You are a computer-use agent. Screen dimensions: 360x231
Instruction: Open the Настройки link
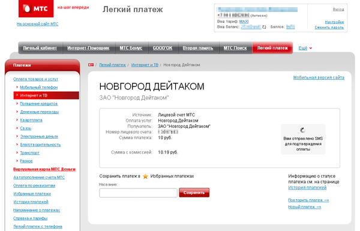click(x=335, y=22)
